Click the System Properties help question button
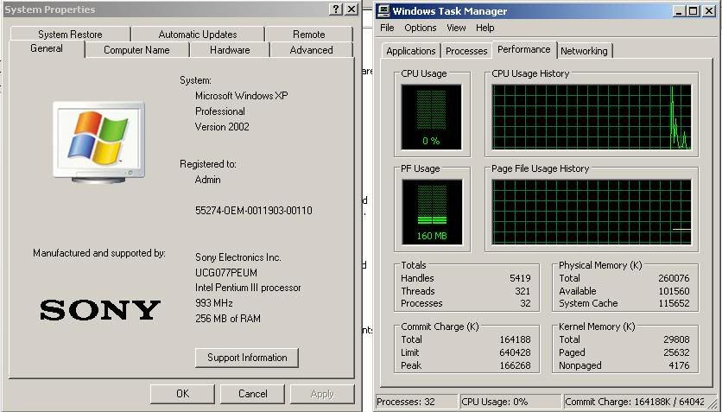The width and height of the screenshot is (722, 412). pos(336,10)
